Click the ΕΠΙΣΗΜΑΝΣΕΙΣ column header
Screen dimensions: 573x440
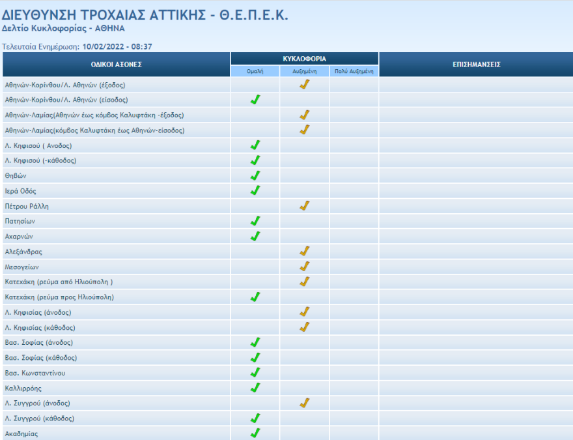[x=475, y=65]
